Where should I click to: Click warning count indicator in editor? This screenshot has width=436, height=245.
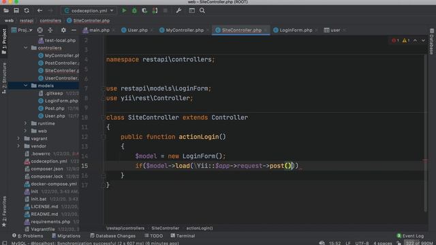pos(406,40)
